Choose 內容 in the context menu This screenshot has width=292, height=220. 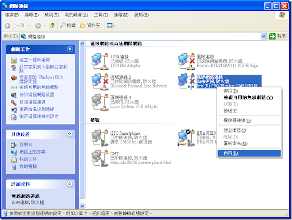(249, 153)
